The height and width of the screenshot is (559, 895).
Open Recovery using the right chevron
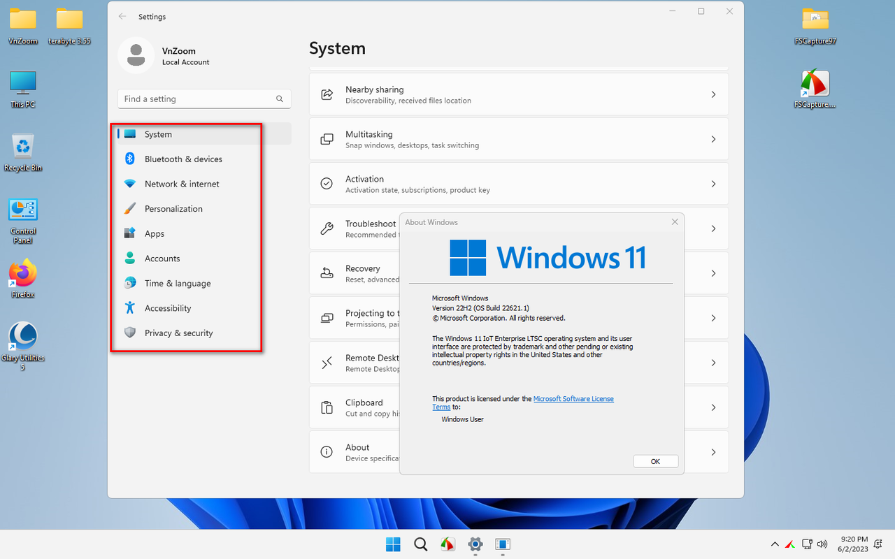click(x=713, y=273)
